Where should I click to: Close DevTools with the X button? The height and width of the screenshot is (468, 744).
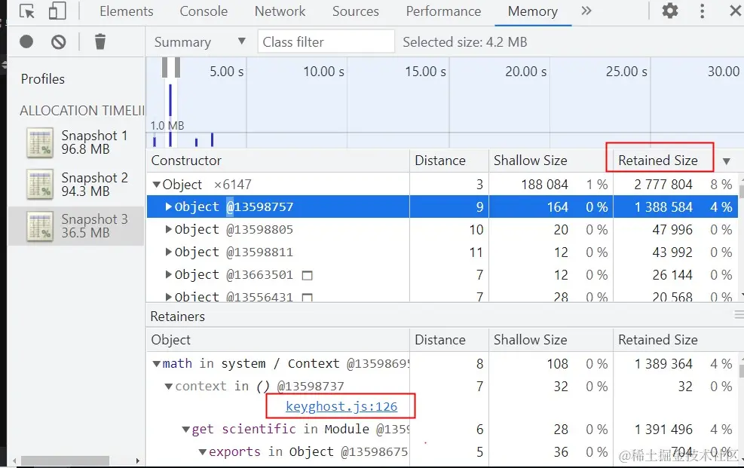click(x=735, y=11)
